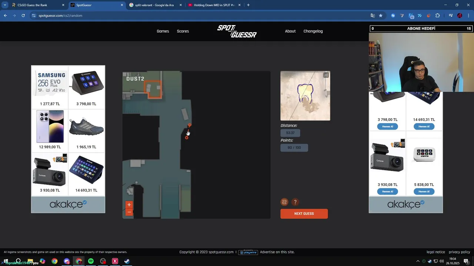Open the legal notice link
474x266 pixels.
tap(436, 252)
